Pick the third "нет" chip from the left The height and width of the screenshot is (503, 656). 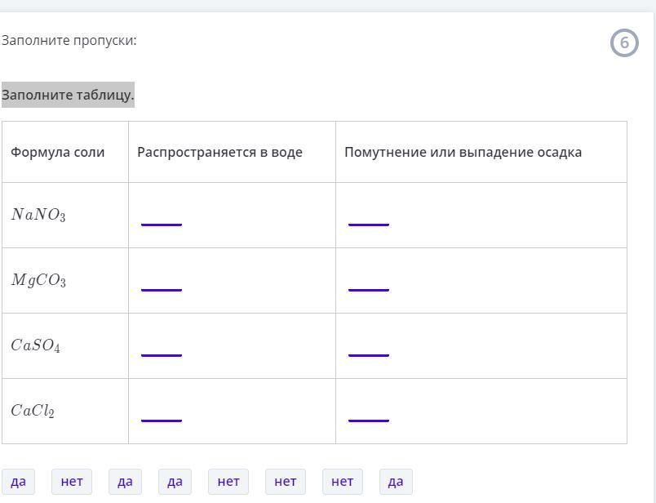[x=286, y=482]
